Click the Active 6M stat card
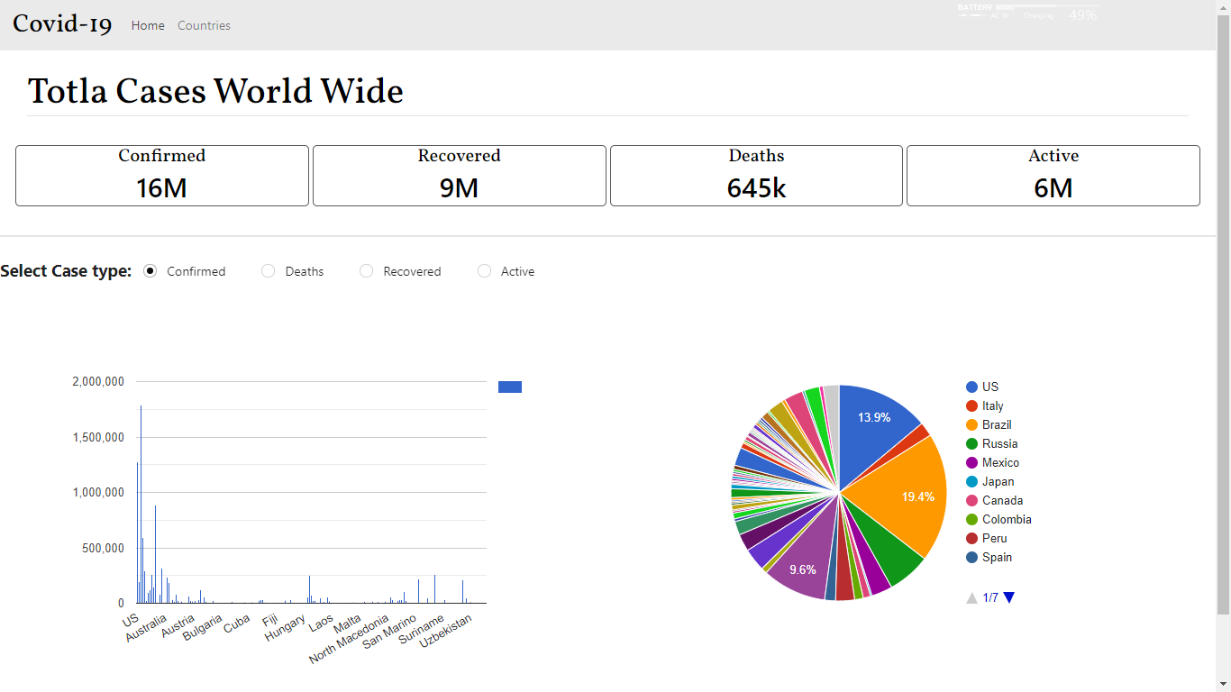Screen dimensions: 1231x692 click(x=1053, y=176)
